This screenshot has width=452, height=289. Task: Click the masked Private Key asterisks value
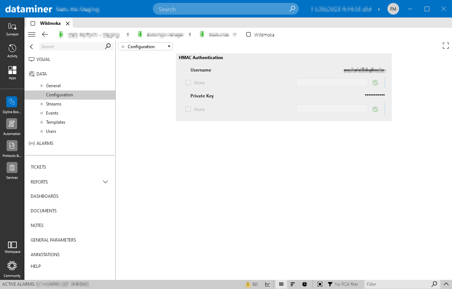click(x=375, y=96)
